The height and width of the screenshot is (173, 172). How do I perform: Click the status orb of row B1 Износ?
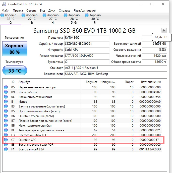point(6,101)
